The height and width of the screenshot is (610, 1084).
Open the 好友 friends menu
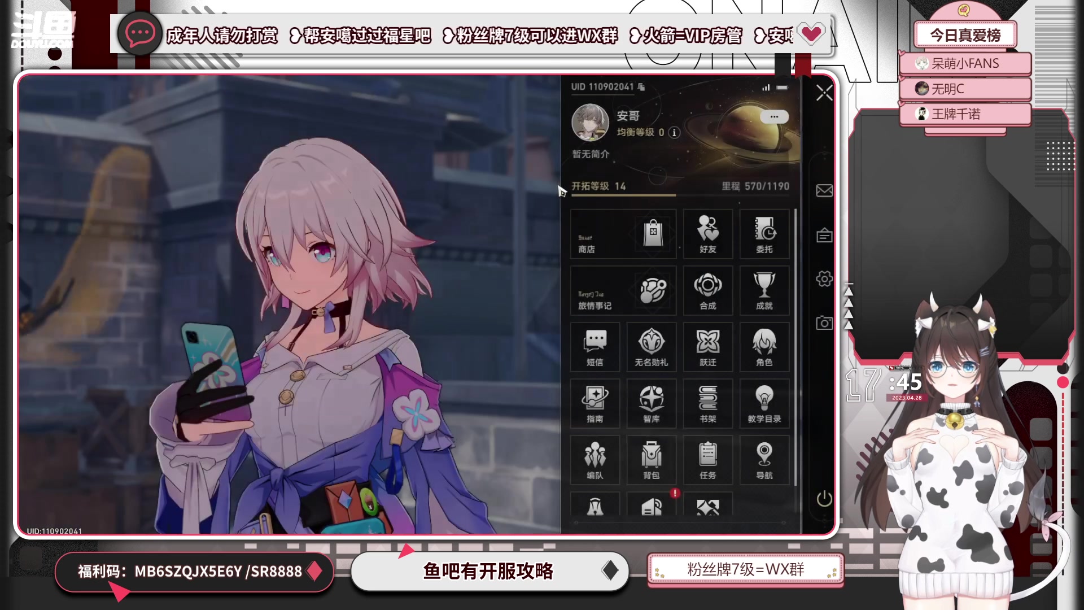[x=708, y=234]
